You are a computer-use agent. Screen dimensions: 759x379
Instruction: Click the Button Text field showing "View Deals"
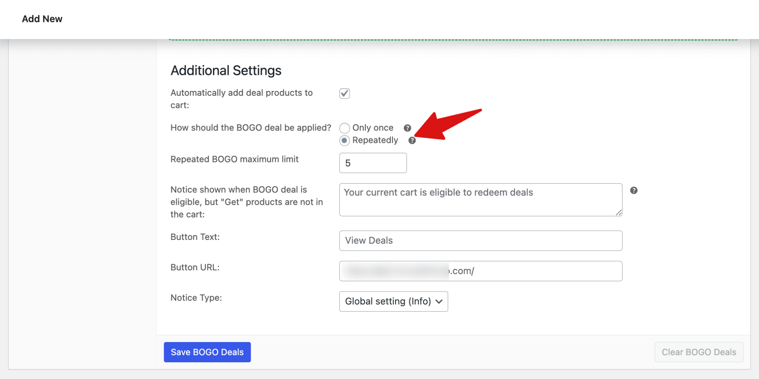click(x=480, y=240)
